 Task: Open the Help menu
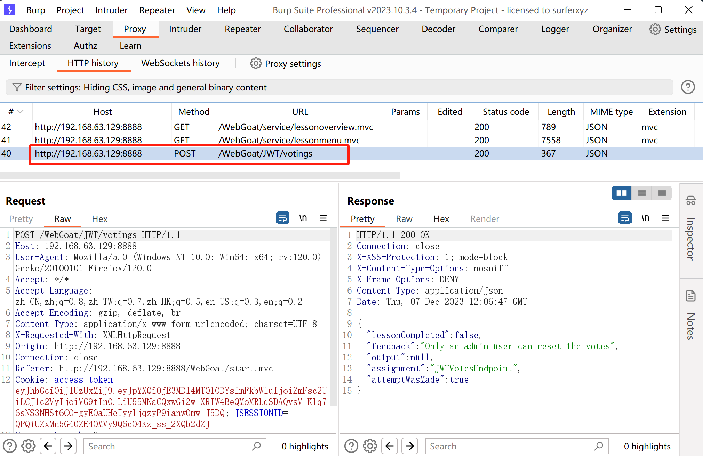coord(226,10)
